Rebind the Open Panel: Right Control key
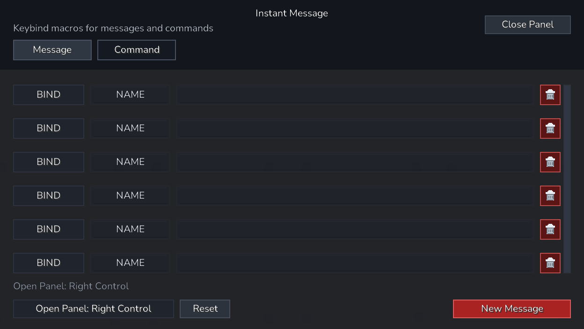 94,309
